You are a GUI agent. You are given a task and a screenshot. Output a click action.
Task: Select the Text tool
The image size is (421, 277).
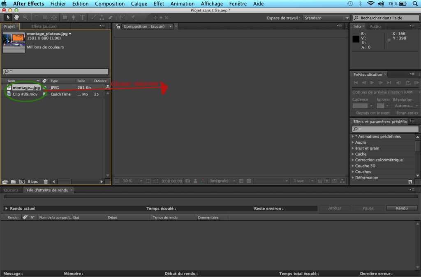click(x=82, y=18)
